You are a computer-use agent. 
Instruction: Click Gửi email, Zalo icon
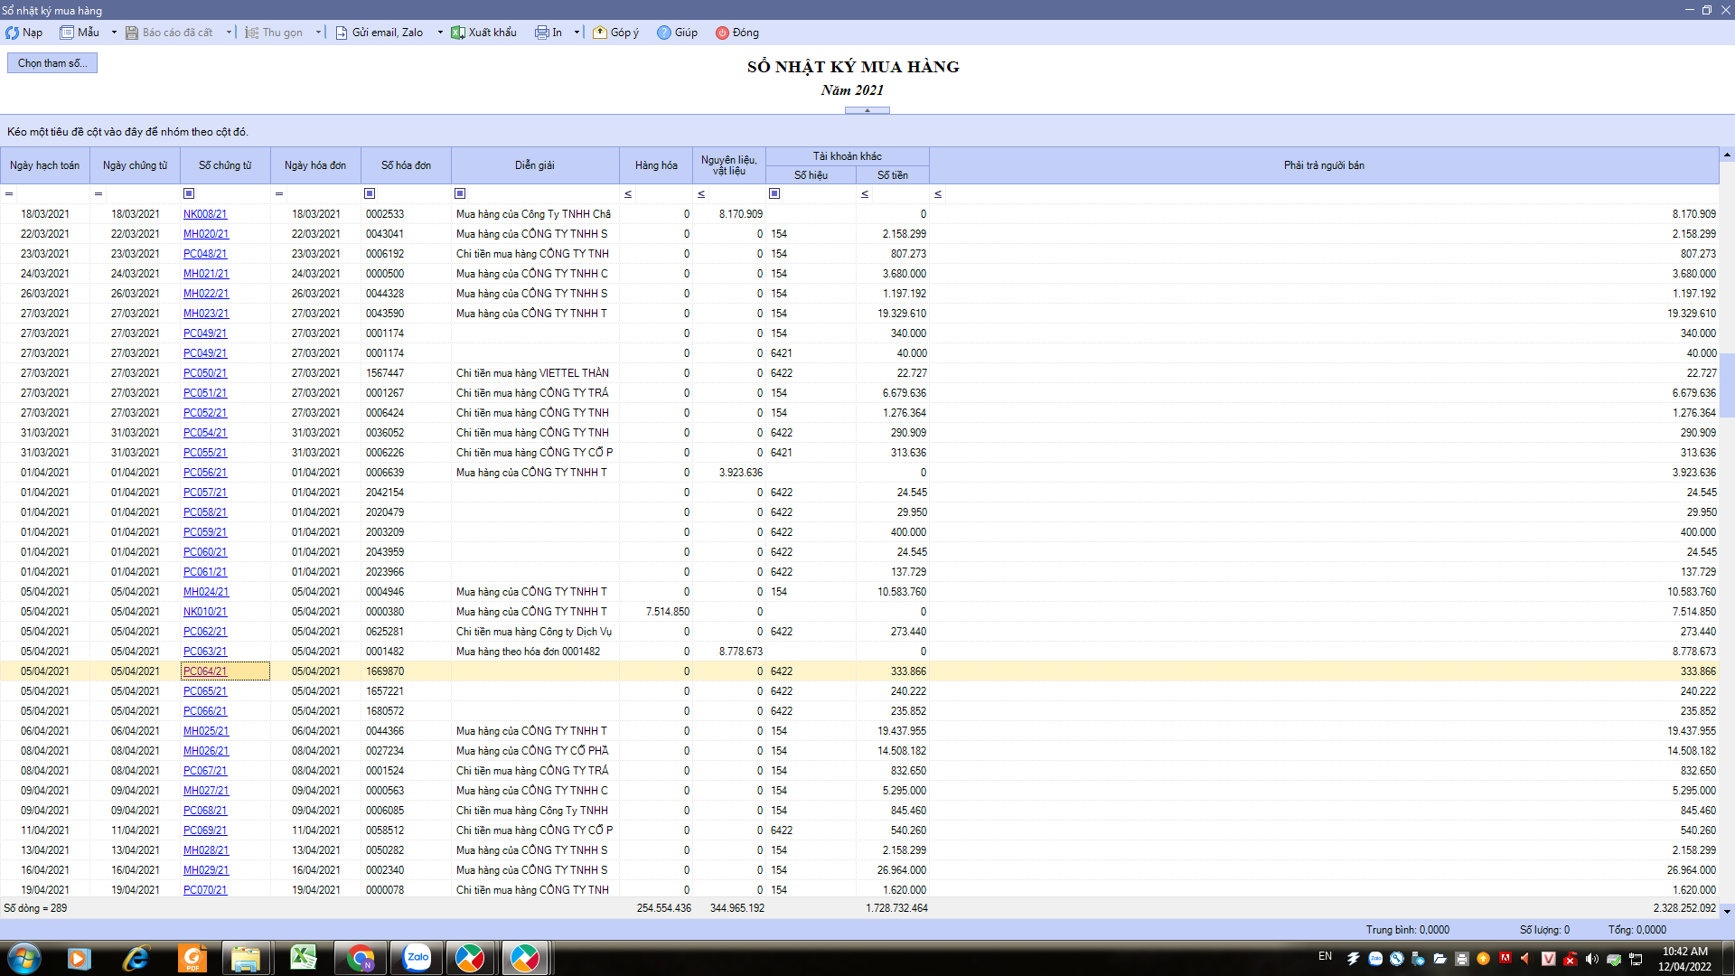[x=342, y=33]
